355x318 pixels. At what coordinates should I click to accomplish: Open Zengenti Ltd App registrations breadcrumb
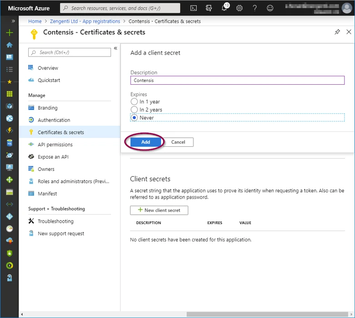[x=85, y=21]
